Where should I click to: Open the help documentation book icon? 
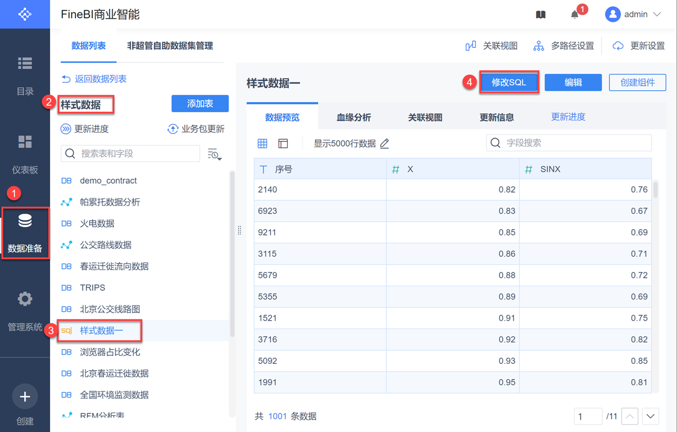540,15
